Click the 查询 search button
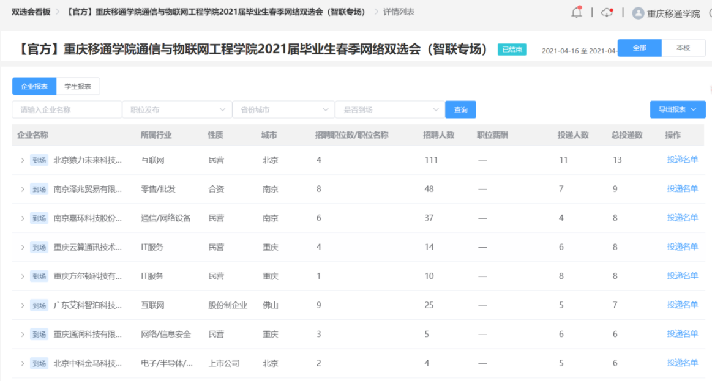 460,110
